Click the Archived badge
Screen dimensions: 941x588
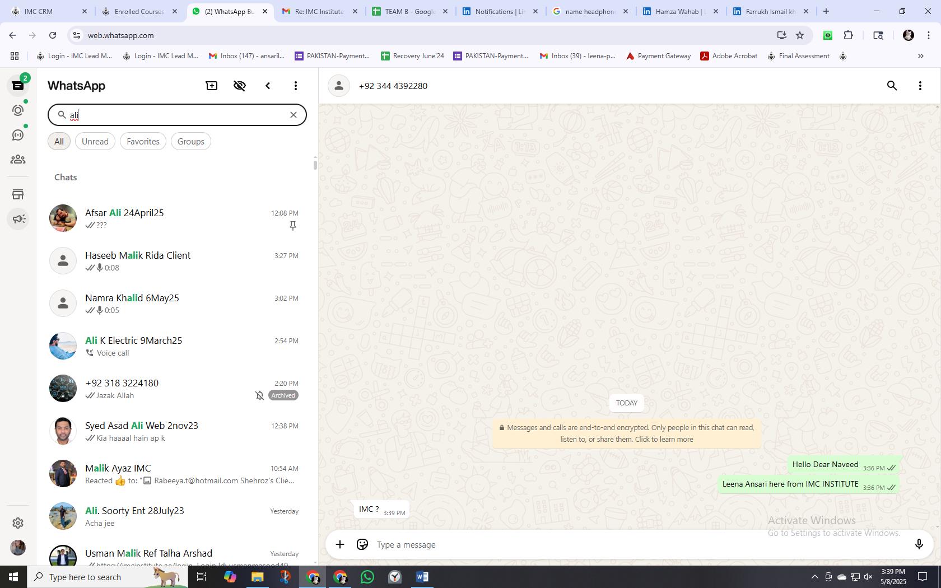point(283,395)
